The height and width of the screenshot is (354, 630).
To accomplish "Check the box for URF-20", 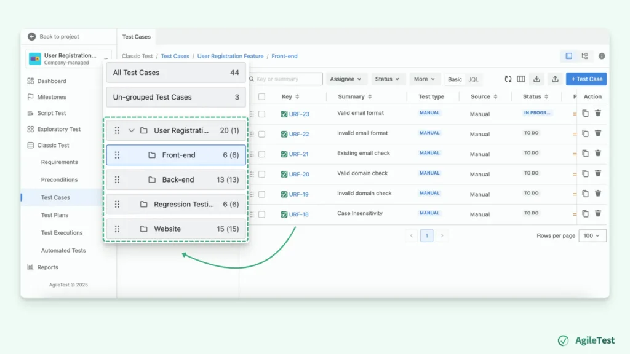I will [261, 174].
